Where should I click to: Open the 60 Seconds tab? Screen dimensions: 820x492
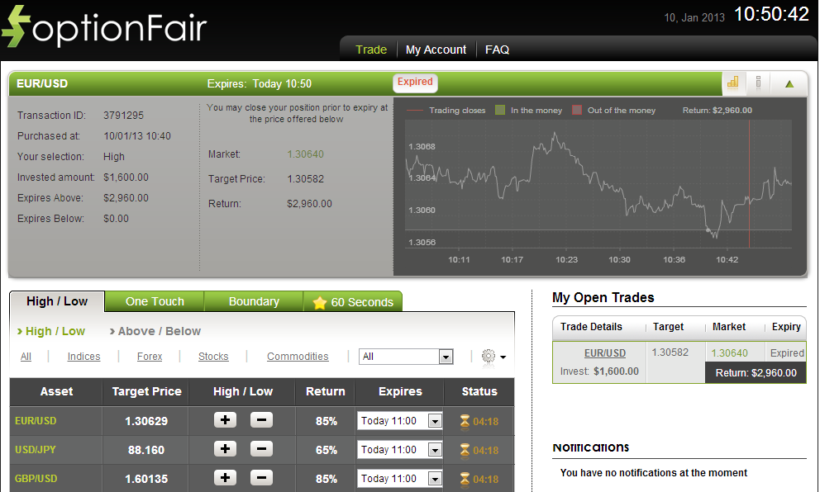[353, 302]
